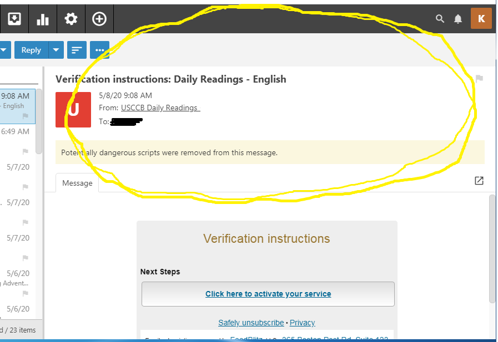Screen dimensions: 498x342
Task: Toggle the flag on the open message header
Action: (x=479, y=79)
